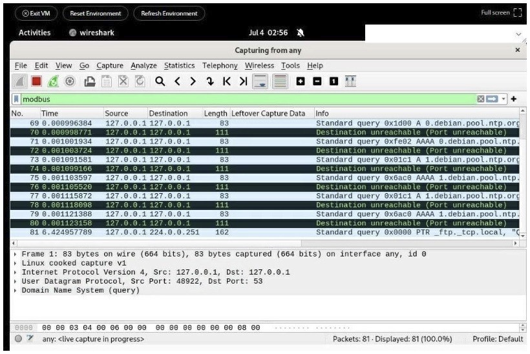Stop the capture with the red square

coord(36,81)
